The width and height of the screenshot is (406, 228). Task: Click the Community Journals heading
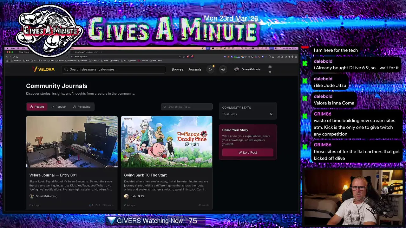56,86
